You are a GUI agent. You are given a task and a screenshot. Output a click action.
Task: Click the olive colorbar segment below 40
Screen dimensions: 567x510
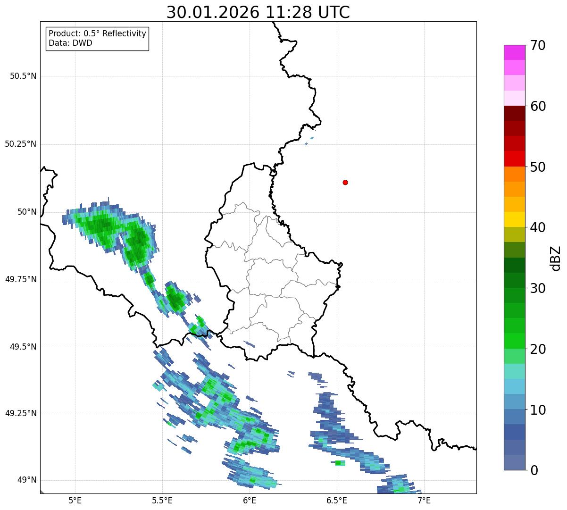[x=515, y=234]
